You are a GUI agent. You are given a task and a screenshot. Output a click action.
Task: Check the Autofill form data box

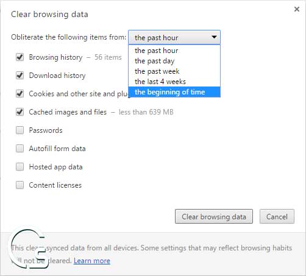click(20, 149)
